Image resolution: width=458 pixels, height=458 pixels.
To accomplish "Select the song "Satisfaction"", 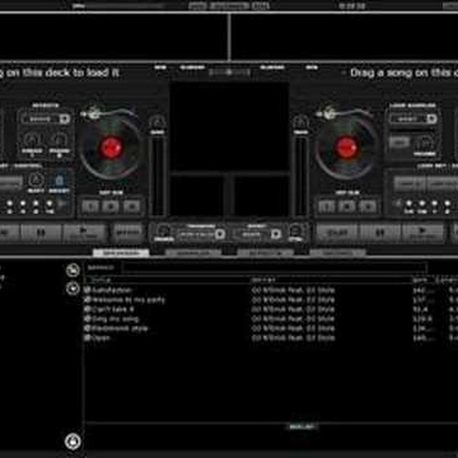I will click(x=111, y=290).
